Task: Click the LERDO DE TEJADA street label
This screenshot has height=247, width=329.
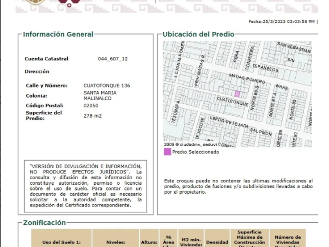Action: [229, 122]
